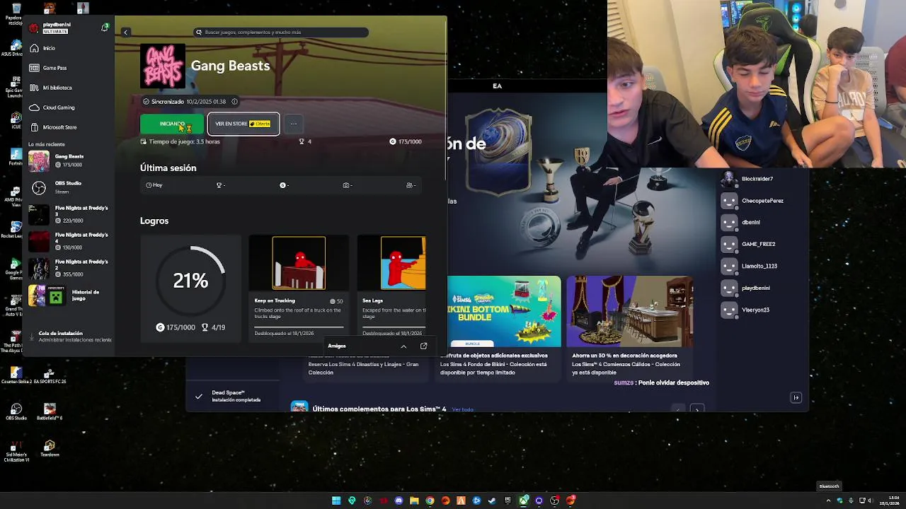This screenshot has height=509, width=906.
Task: Open Xbox app taskbar icon
Action: coord(523,501)
